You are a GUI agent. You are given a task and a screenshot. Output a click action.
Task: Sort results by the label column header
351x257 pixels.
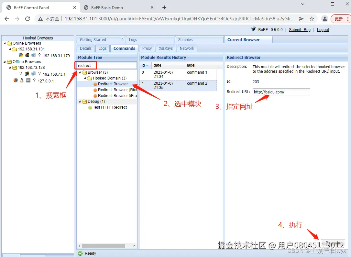[202, 65]
